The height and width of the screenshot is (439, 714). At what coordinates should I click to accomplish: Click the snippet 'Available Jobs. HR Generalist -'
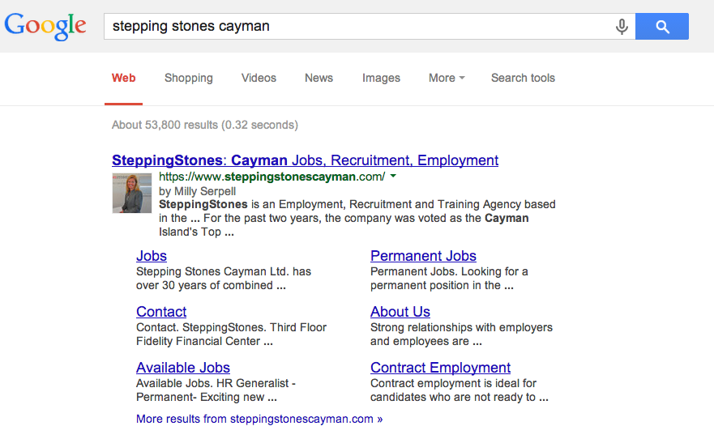[216, 383]
